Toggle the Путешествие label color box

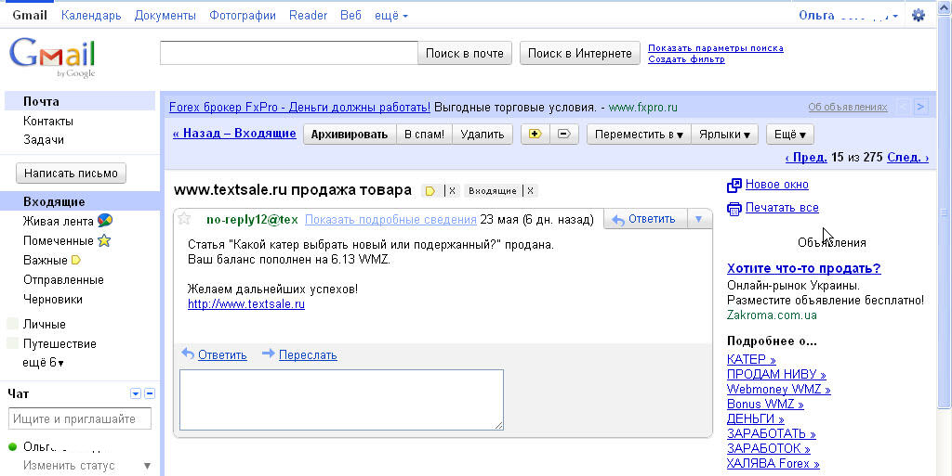point(12,343)
